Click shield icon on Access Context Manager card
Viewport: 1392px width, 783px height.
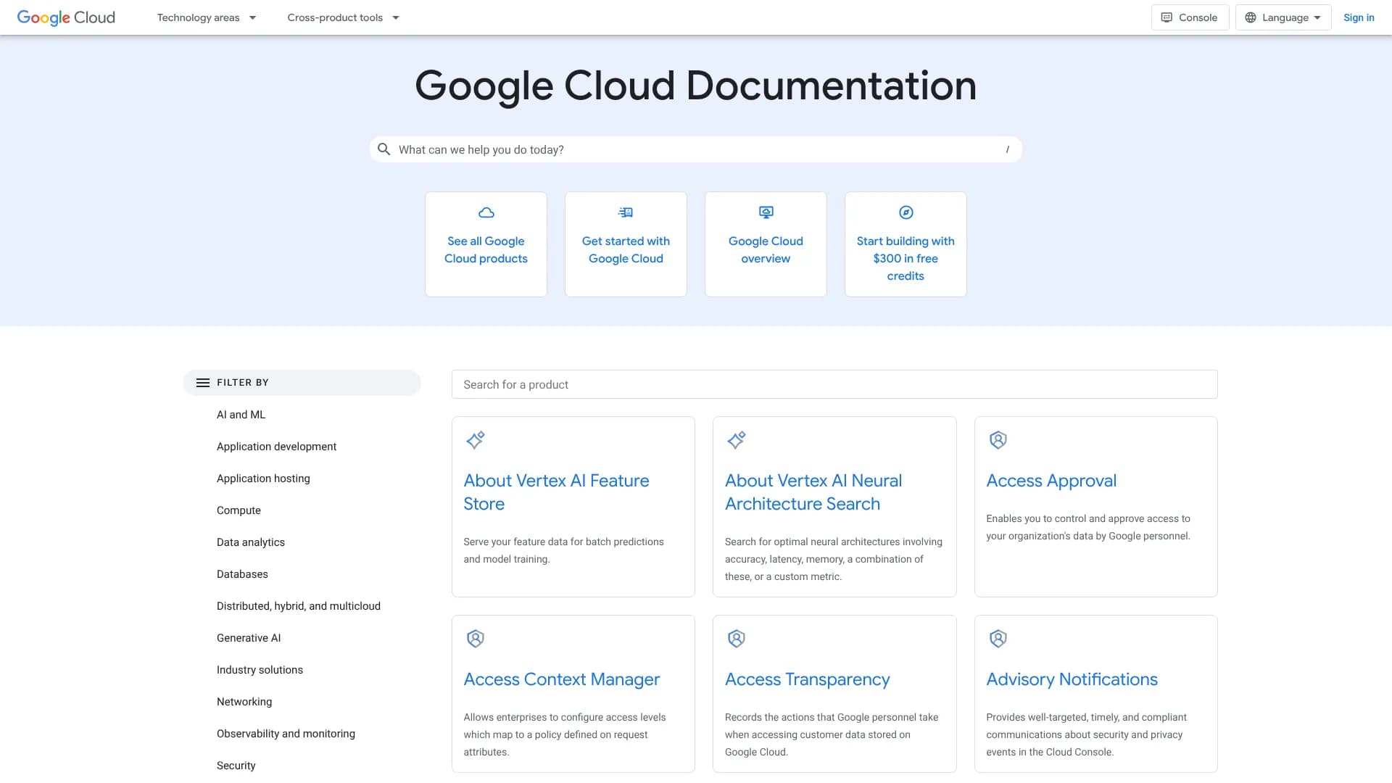coord(476,639)
